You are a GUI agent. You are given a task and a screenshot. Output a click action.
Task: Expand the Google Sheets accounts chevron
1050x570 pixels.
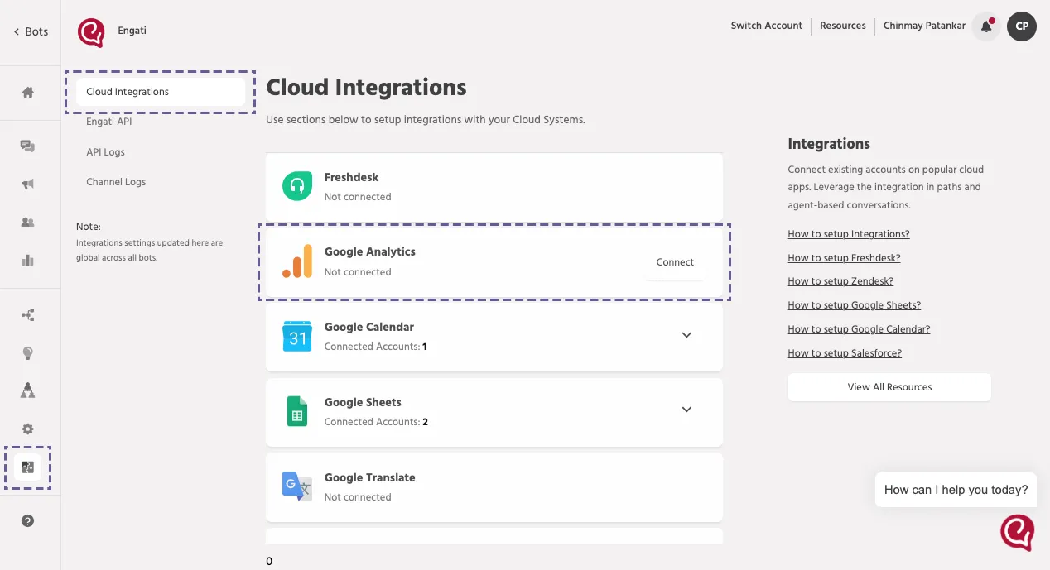click(686, 410)
